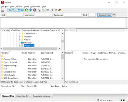Image resolution: width=128 pixels, height=102 pixels.
Task: Open directory listing filters dialog
Action: [48, 10]
